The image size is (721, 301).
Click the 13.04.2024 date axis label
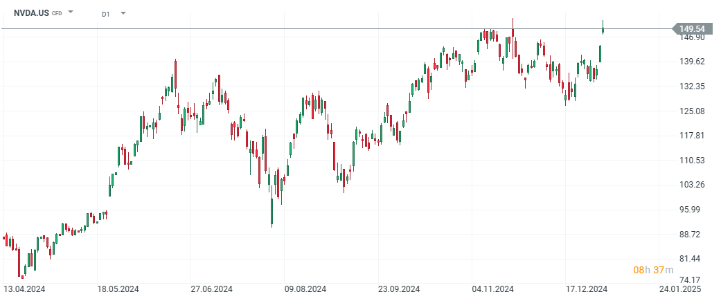24,289
